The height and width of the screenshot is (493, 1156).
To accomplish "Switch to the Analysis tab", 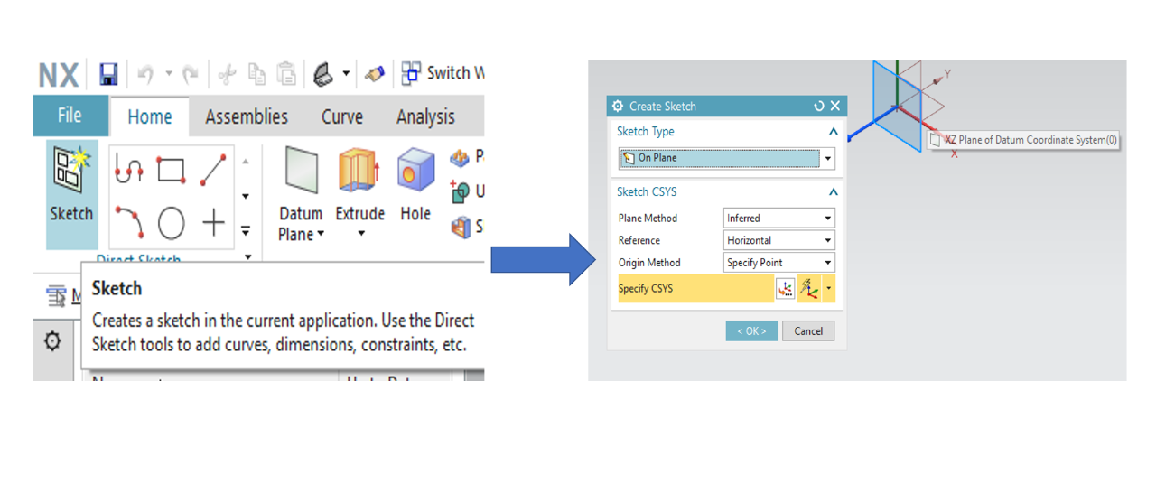I will click(x=425, y=116).
